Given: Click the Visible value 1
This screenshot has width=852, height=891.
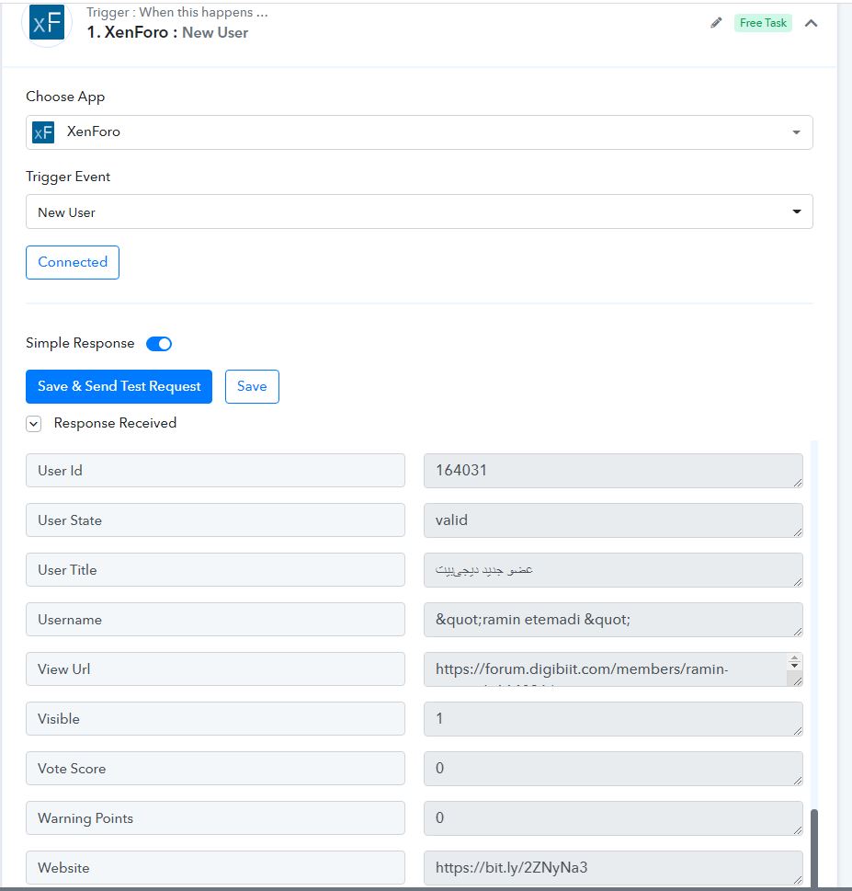Looking at the screenshot, I should click(613, 719).
